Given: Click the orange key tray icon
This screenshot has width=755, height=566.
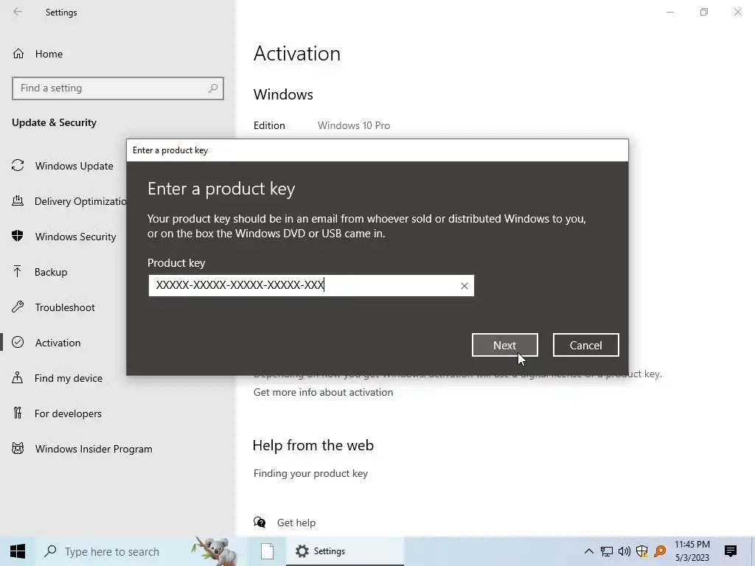Looking at the screenshot, I should click(x=660, y=551).
